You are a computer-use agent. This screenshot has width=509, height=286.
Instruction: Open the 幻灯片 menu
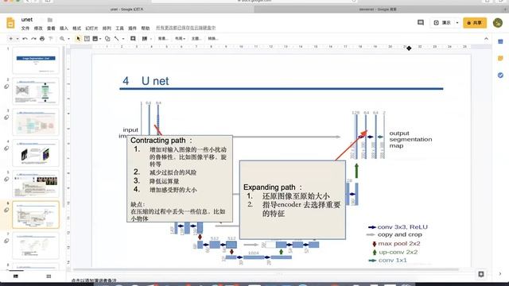tap(91, 29)
